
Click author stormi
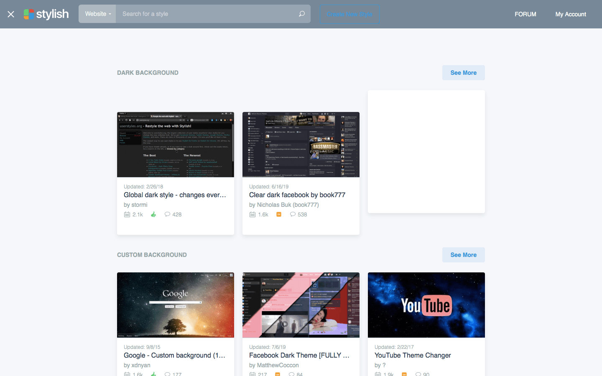point(140,205)
